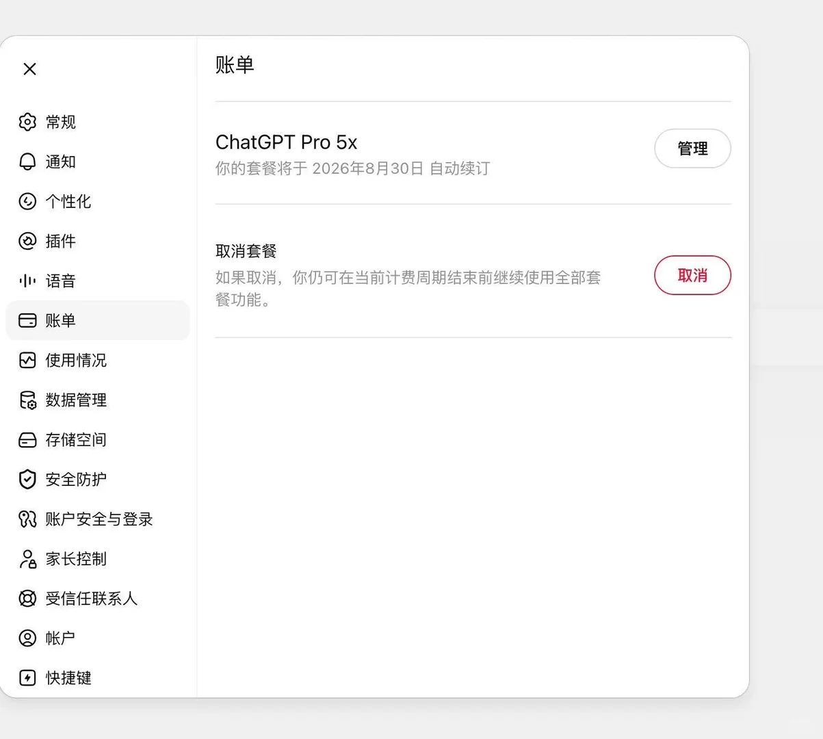Image resolution: width=823 pixels, height=739 pixels.
Task: Open 家长控制 parental control icon
Action: point(27,558)
